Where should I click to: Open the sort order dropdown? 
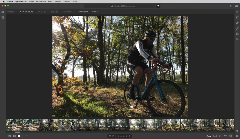[27, 136]
